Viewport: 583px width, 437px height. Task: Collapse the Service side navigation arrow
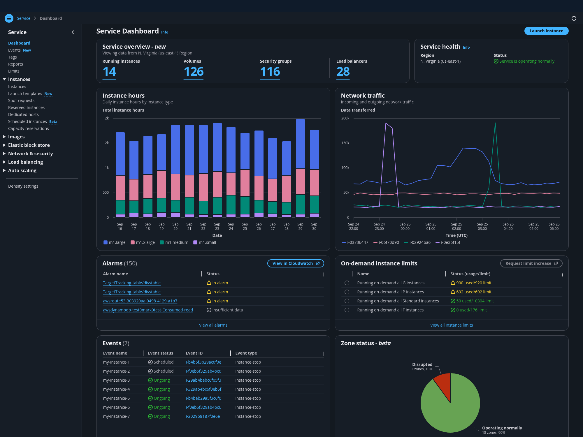[73, 32]
